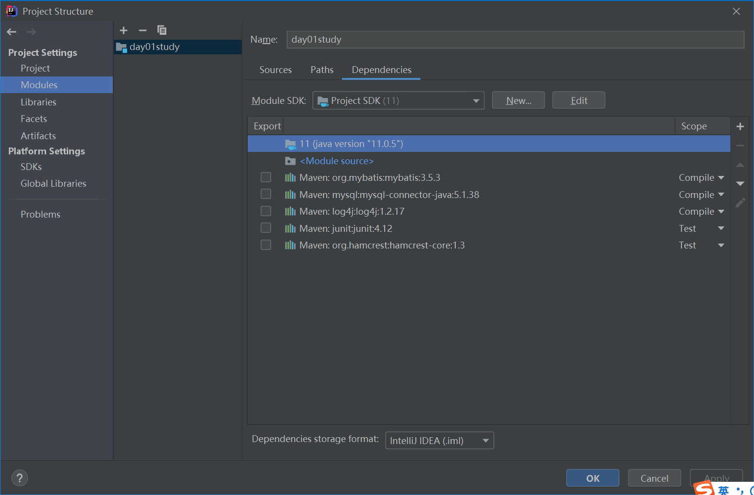This screenshot has height=495, width=754.
Task: Confirm with the OK button
Action: point(593,478)
